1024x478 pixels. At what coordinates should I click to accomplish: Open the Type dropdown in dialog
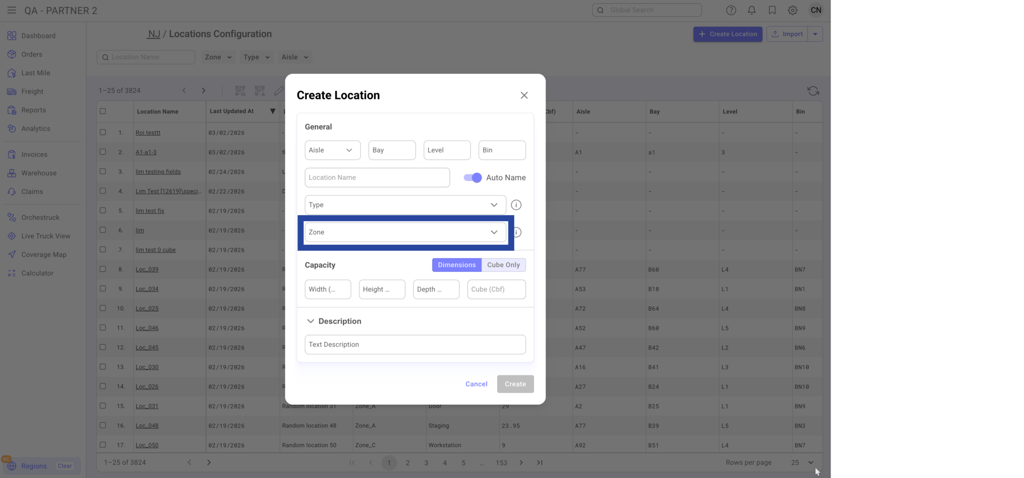(x=405, y=205)
